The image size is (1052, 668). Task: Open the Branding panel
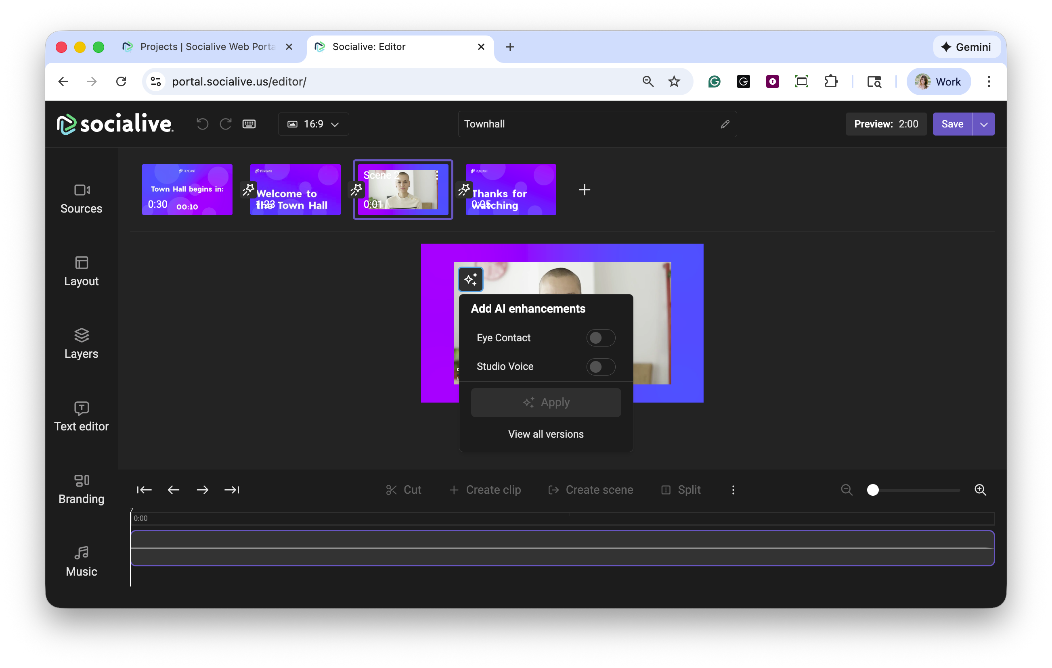[81, 489]
